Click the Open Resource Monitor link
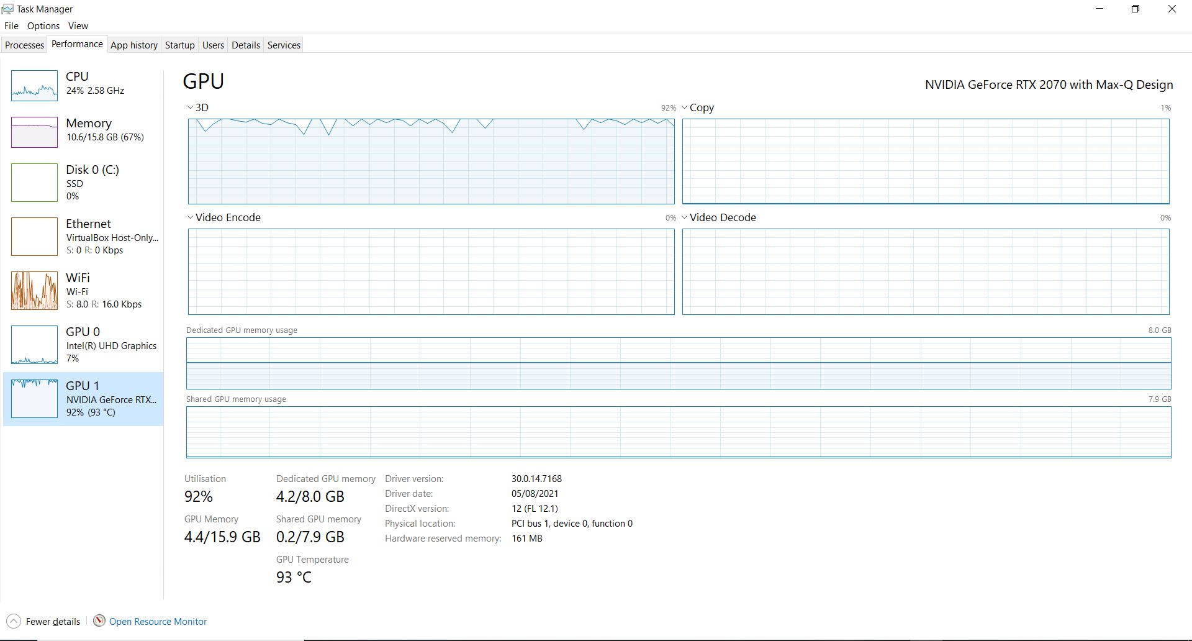Screen dimensions: 1192x641 [158, 621]
